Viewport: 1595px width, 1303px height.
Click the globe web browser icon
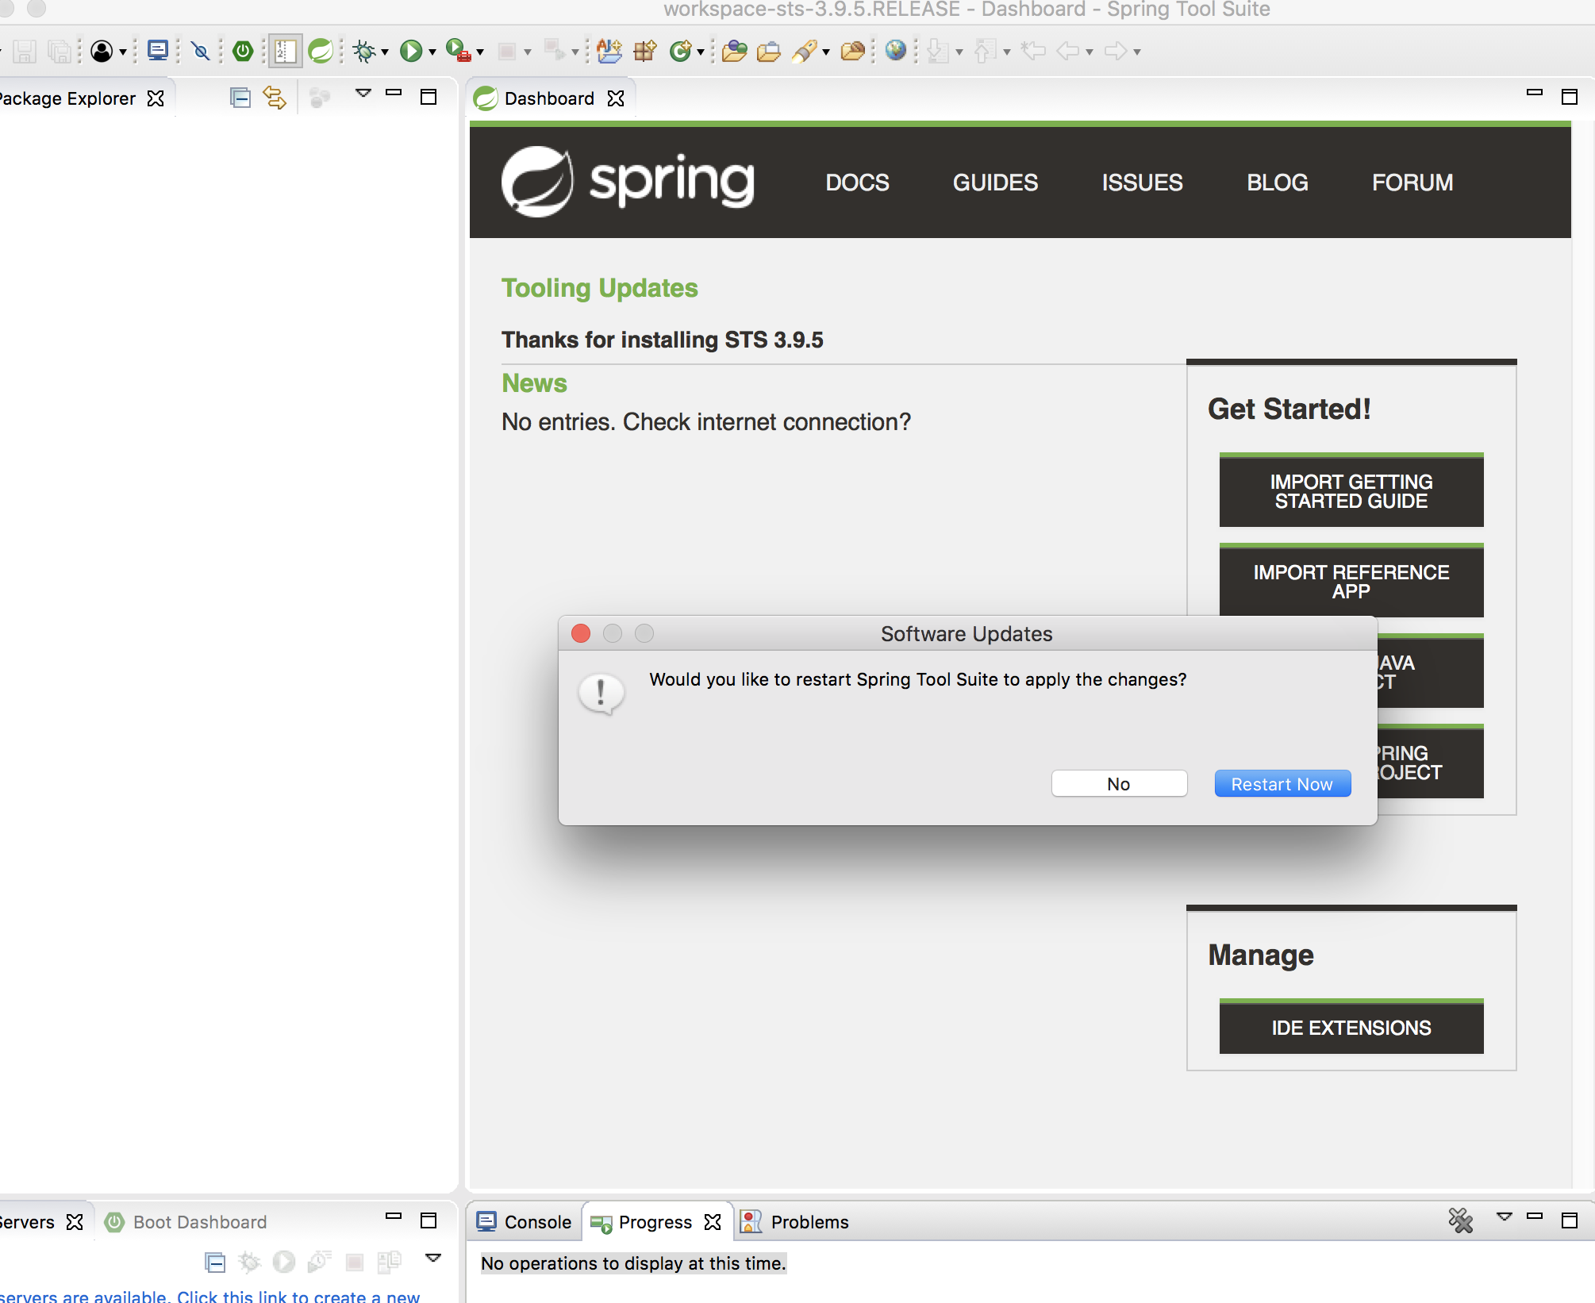896,51
